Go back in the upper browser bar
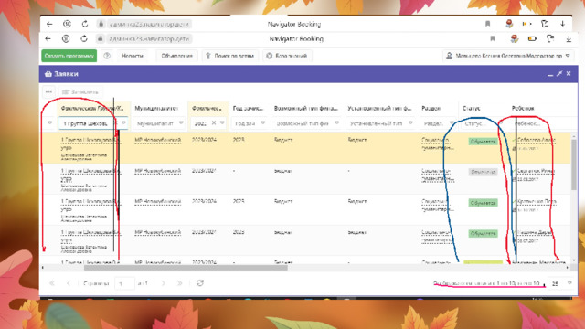The height and width of the screenshot is (329, 585). (x=49, y=24)
